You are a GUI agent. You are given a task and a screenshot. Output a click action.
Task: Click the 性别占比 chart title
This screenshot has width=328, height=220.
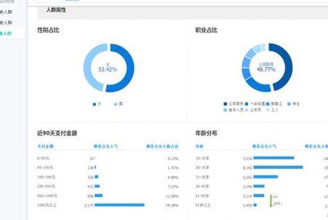[48, 30]
